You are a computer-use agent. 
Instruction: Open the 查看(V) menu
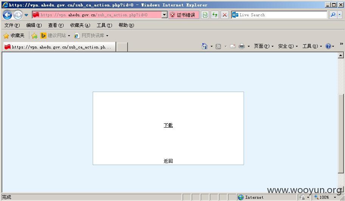click(x=56, y=25)
